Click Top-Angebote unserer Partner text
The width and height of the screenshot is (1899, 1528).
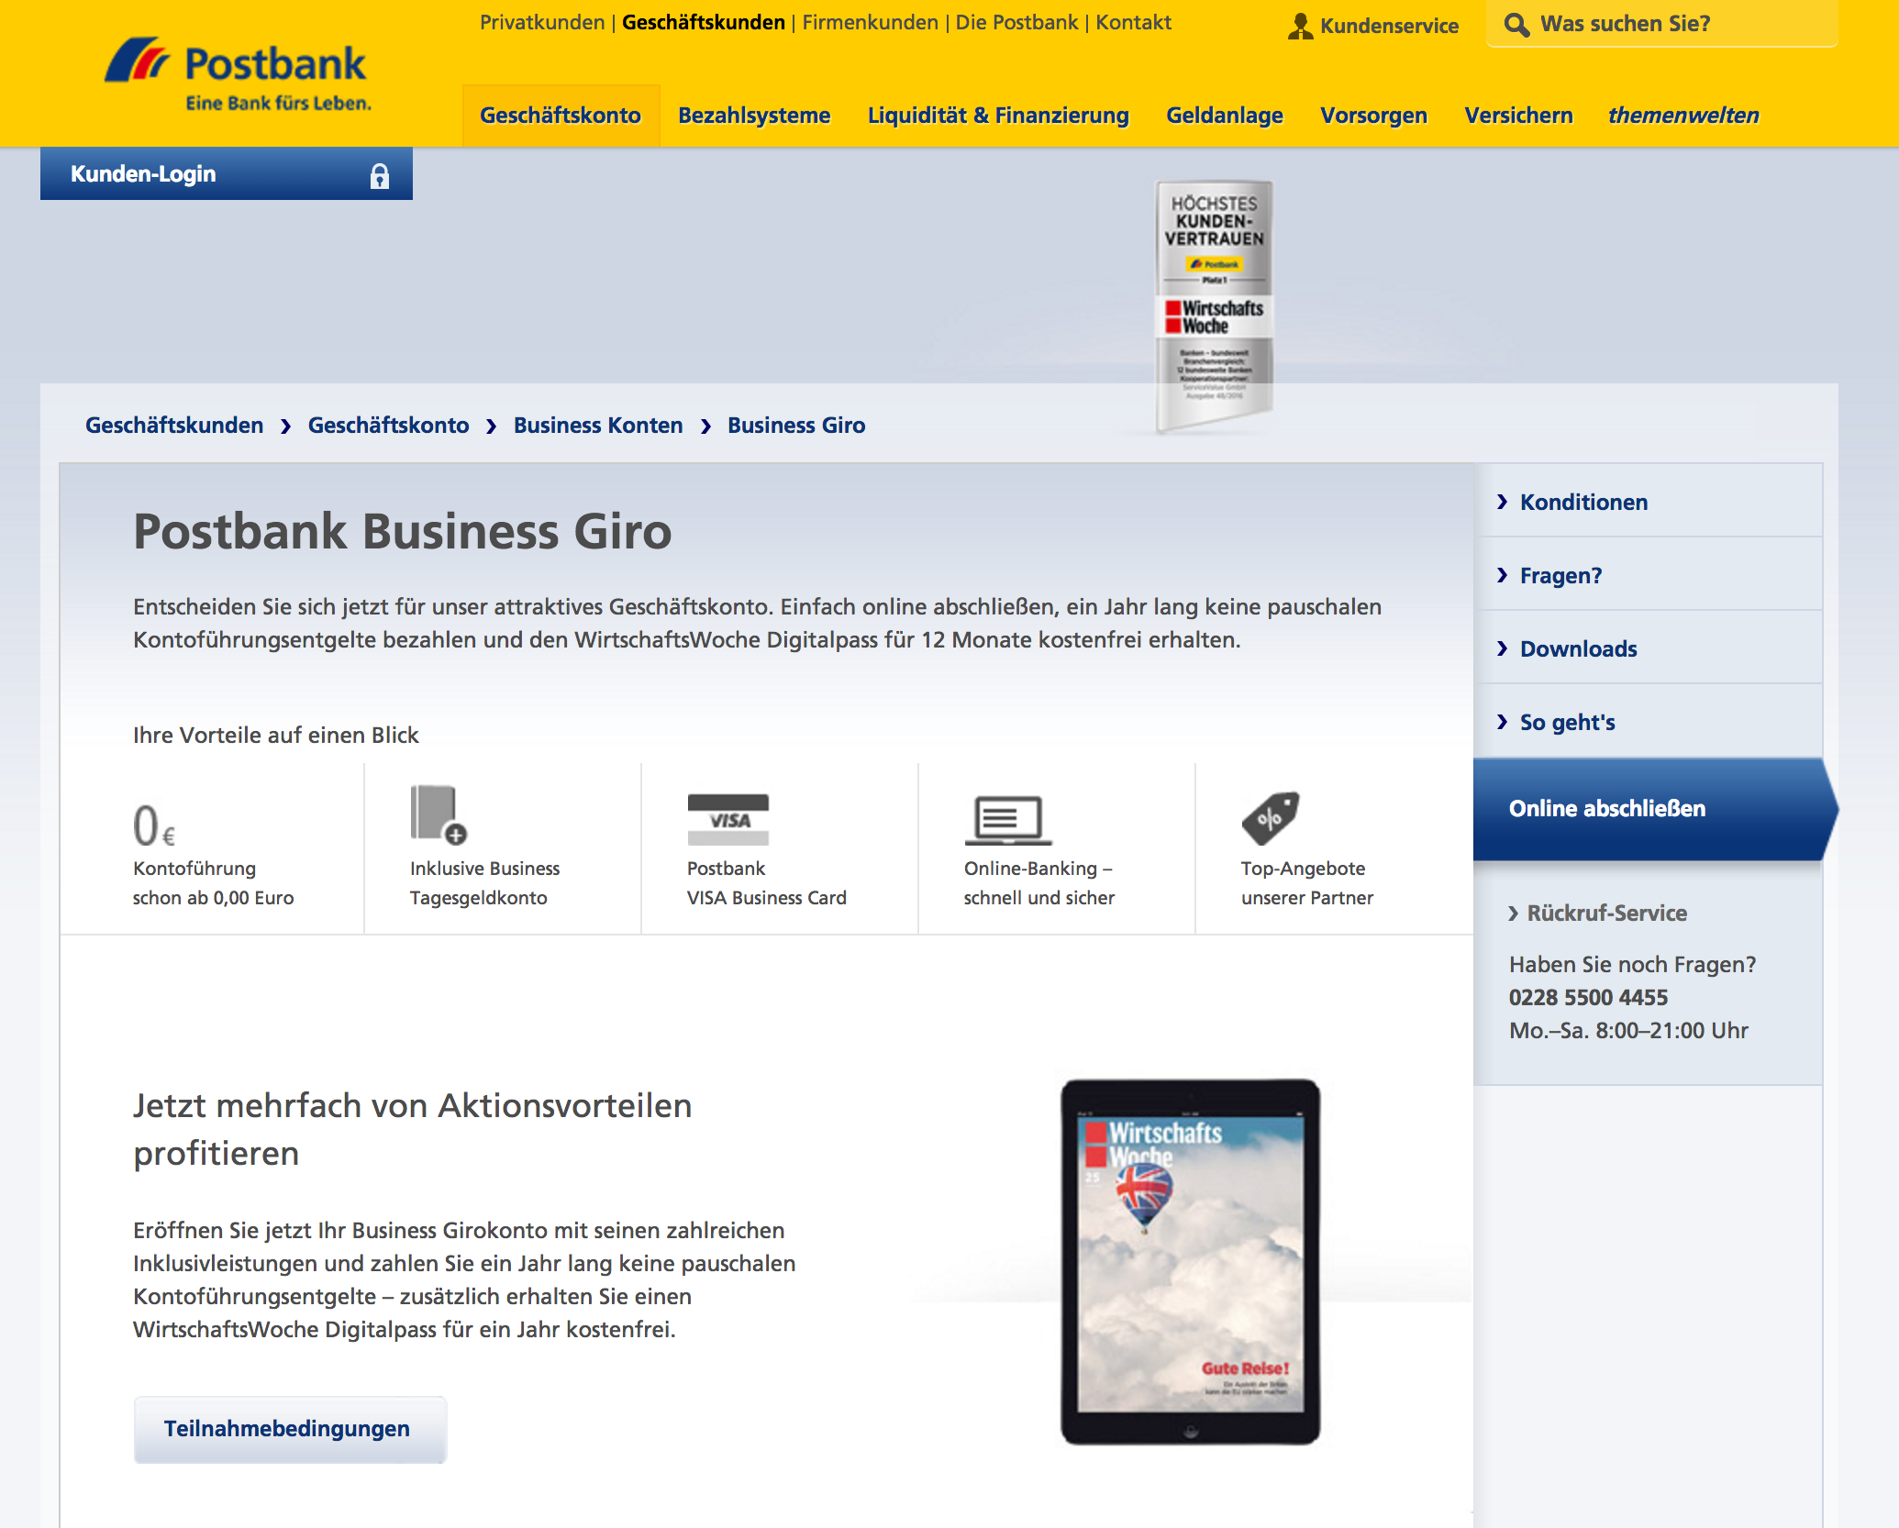(1307, 883)
